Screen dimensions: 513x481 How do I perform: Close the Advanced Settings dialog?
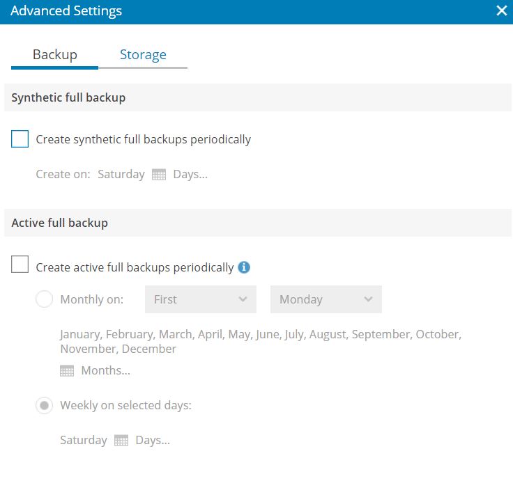coord(502,10)
